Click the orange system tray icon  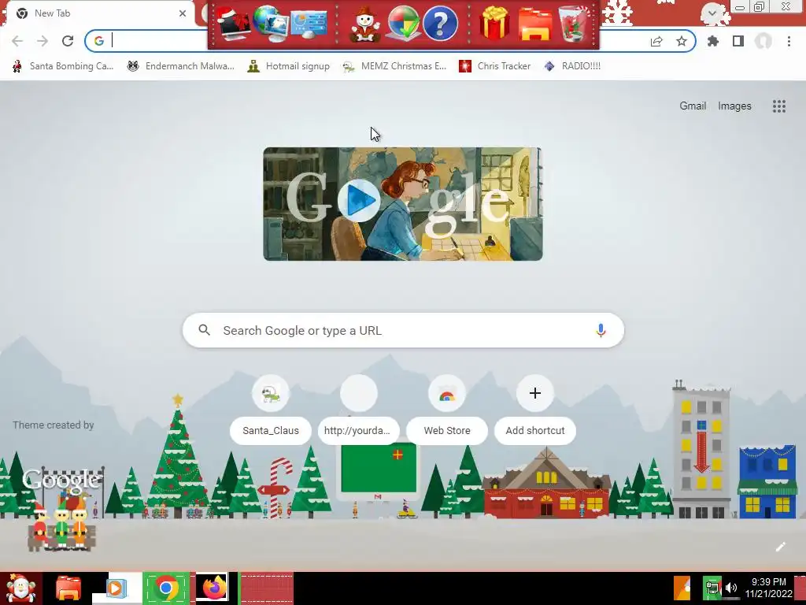coord(682,588)
